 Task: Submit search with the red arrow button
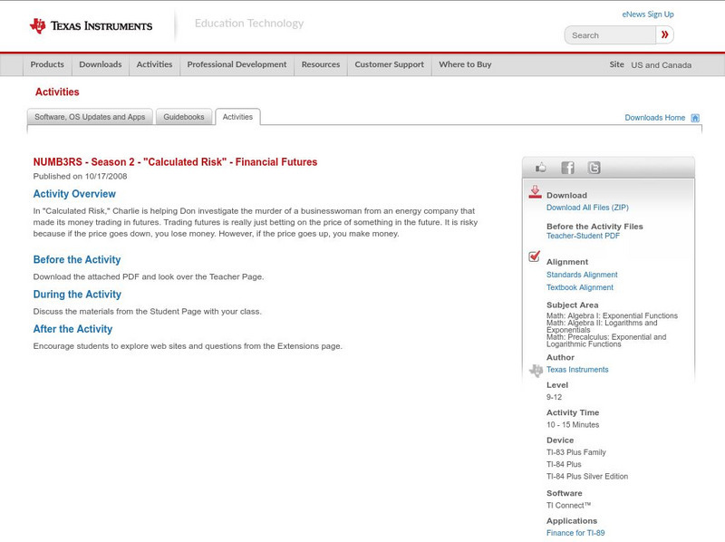pyautogui.click(x=664, y=34)
